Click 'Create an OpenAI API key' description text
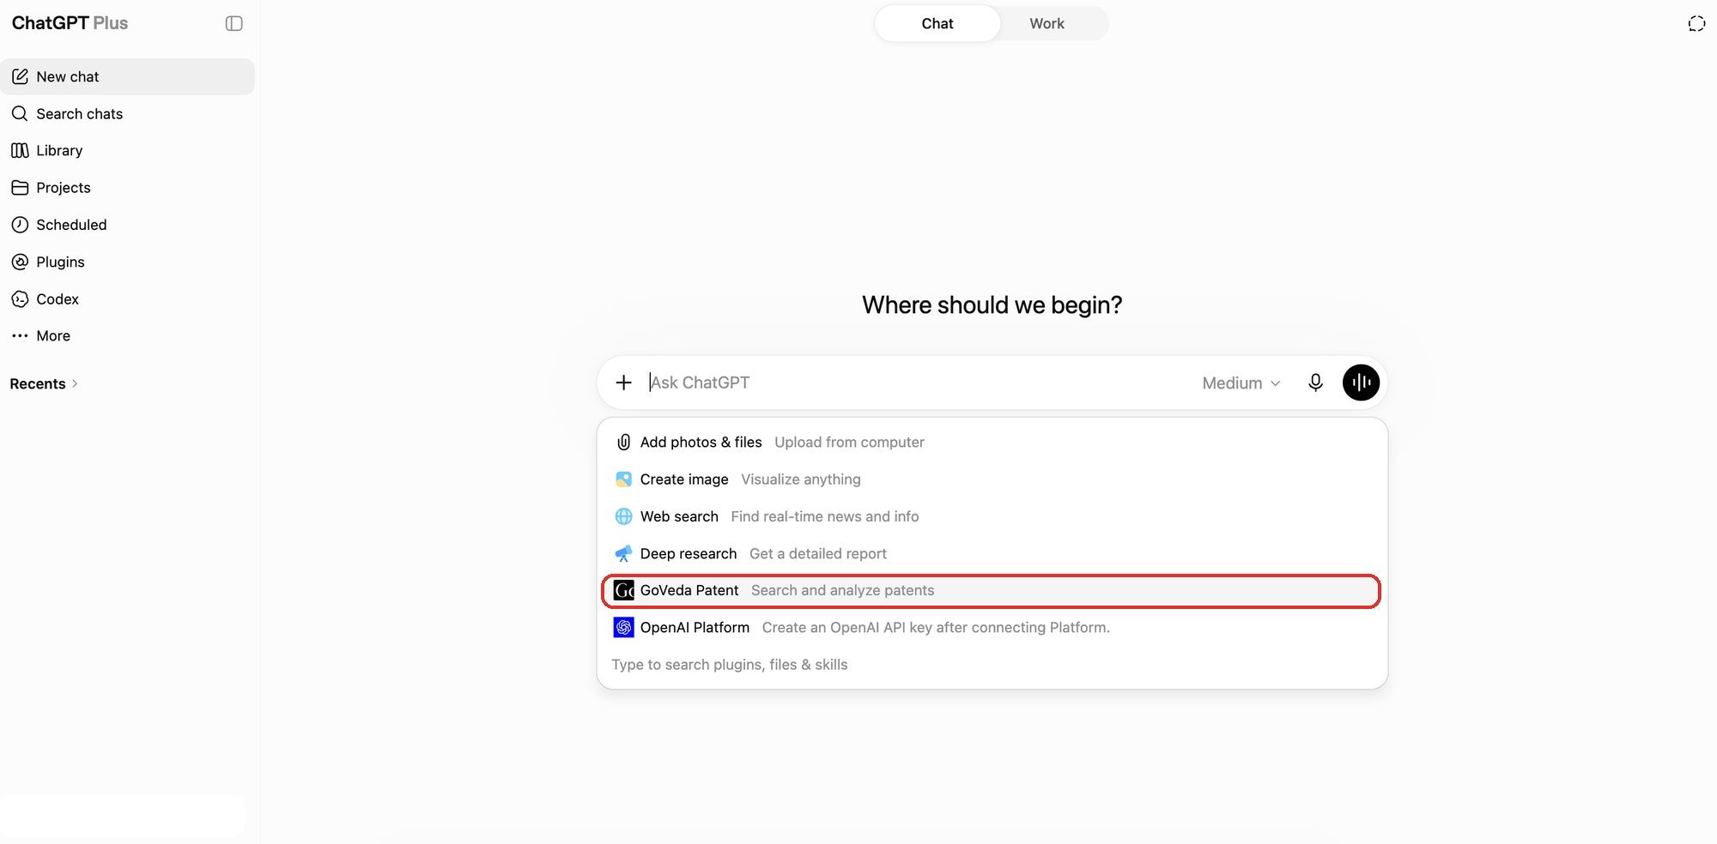This screenshot has width=1717, height=844. point(936,627)
